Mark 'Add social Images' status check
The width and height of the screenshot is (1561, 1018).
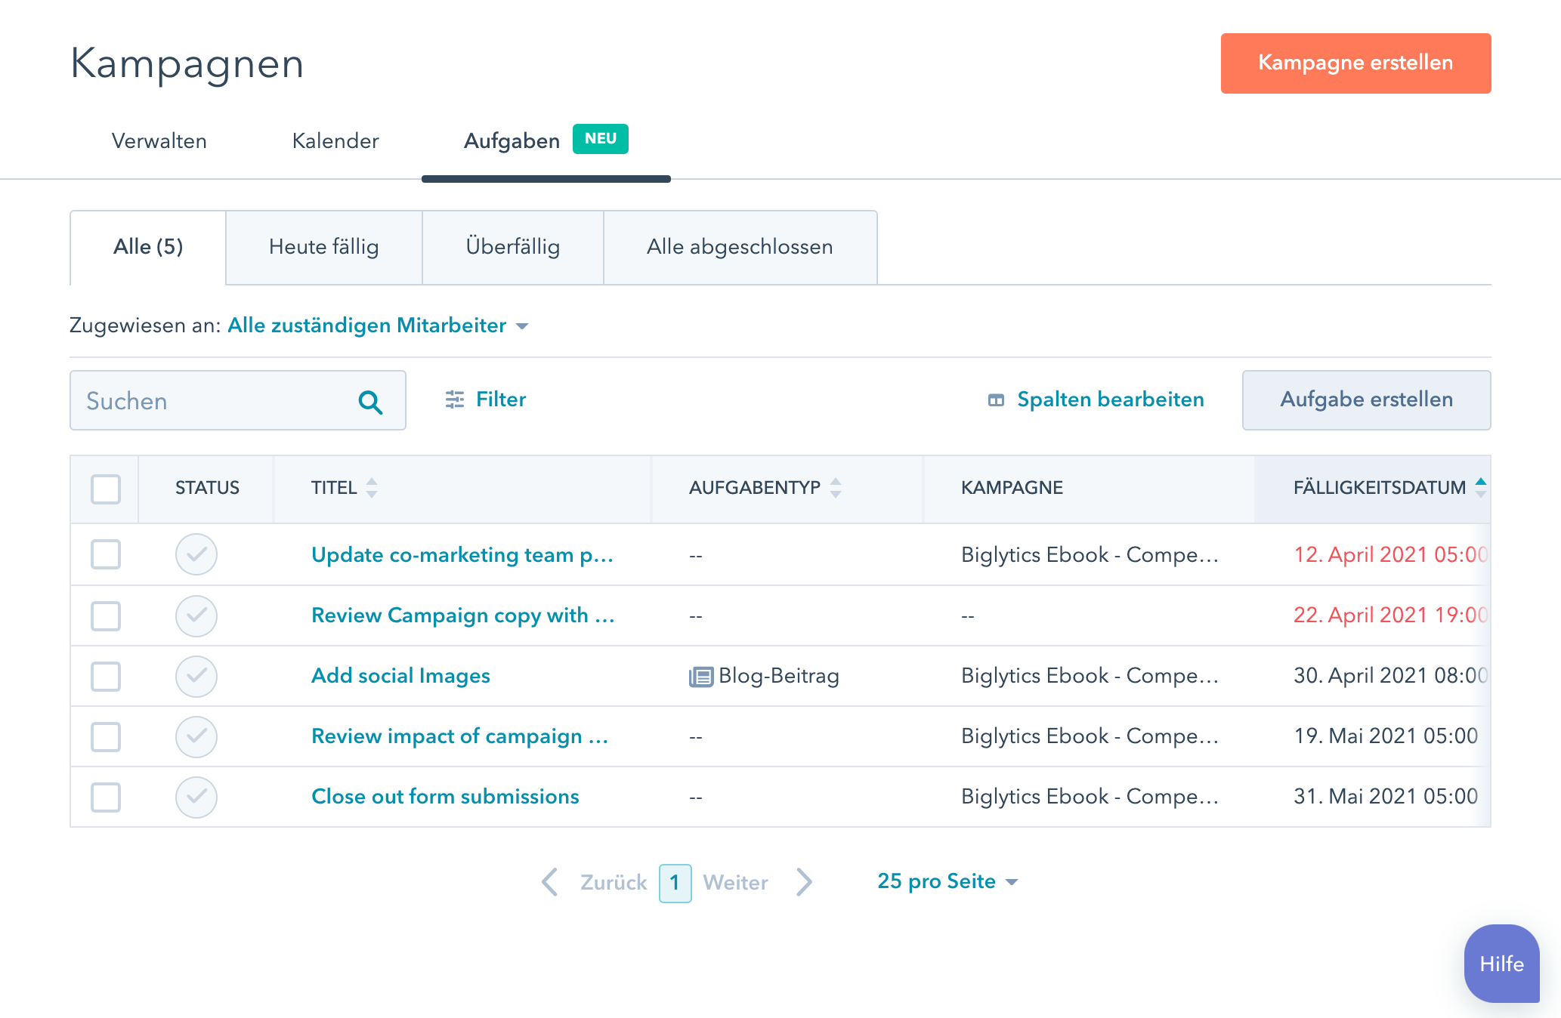(196, 676)
